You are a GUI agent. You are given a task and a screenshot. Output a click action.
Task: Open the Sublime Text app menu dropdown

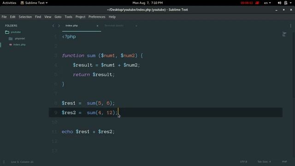(x=34, y=3)
